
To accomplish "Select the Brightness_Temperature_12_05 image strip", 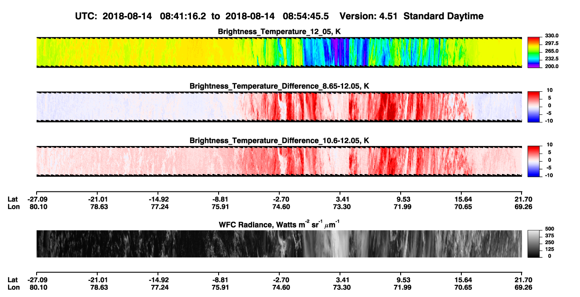I will point(279,52).
